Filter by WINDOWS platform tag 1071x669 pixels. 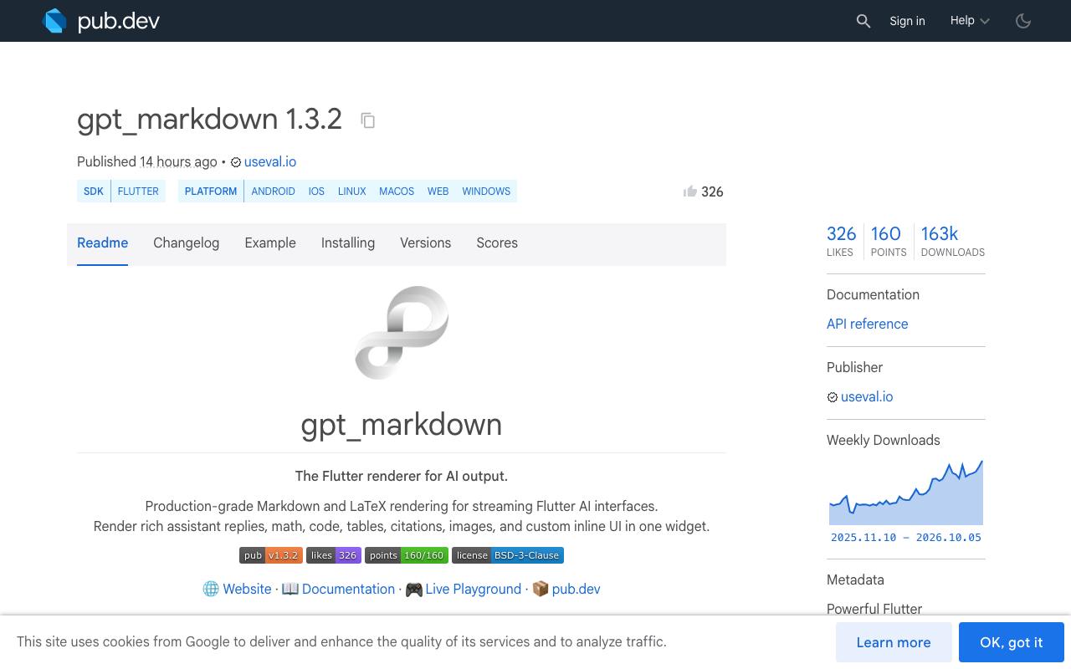[486, 192]
